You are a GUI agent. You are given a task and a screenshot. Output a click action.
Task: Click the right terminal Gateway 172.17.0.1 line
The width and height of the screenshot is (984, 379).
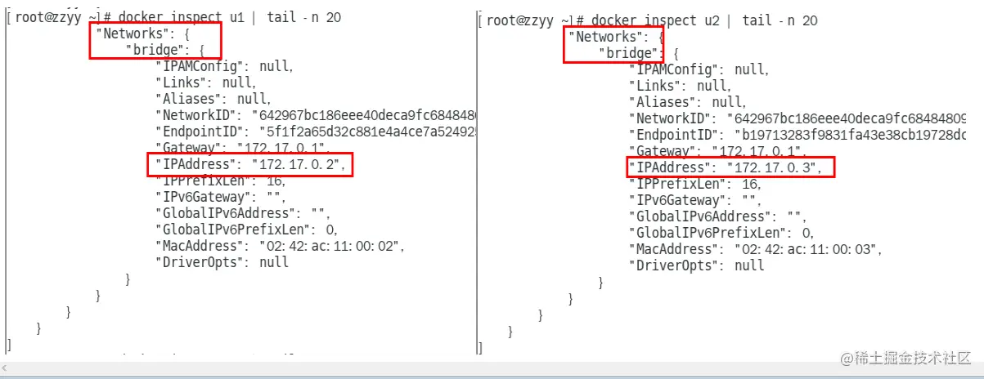717,151
